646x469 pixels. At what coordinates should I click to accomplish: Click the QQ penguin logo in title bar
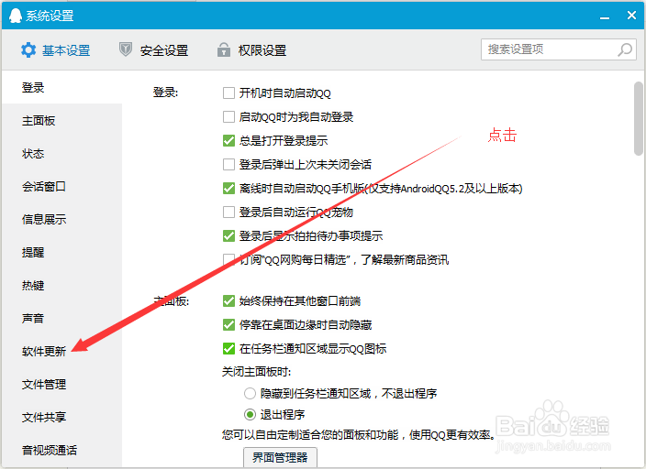16,16
